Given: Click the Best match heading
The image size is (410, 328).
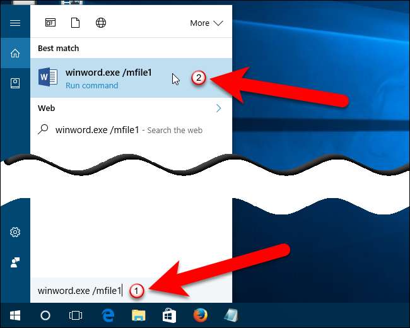Looking at the screenshot, I should point(58,49).
